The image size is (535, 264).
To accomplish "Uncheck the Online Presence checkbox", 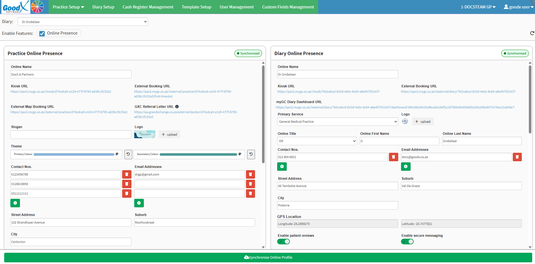I will point(42,33).
